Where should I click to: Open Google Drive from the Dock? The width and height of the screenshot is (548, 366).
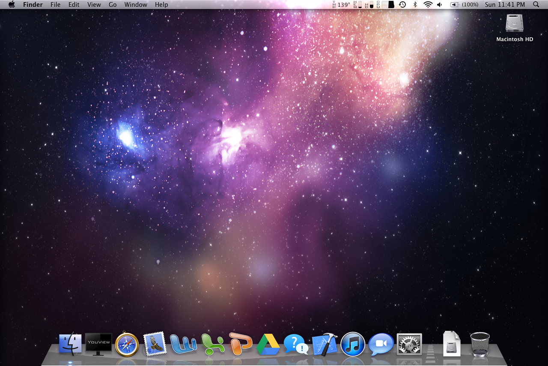pos(268,345)
